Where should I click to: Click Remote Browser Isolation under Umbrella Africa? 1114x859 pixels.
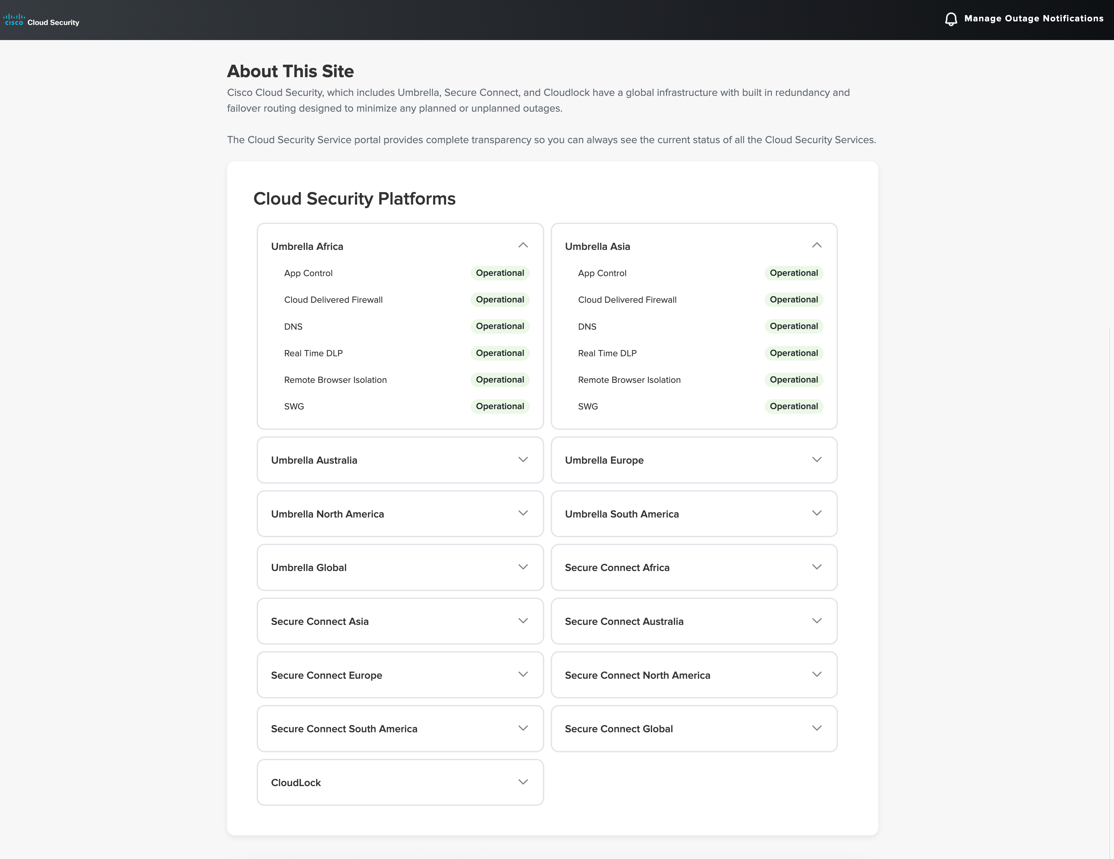tap(335, 380)
